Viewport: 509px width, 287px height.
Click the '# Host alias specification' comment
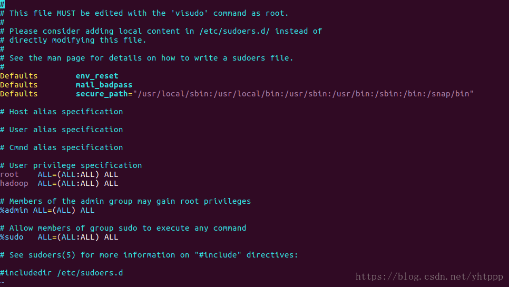pos(62,112)
